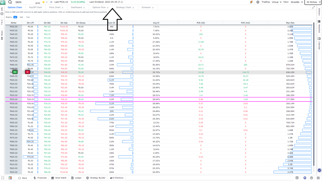Sort by the Str-Ask column header
Screen dimensions: 322x181
tap(64, 23)
